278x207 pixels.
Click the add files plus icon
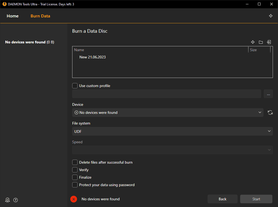click(x=253, y=42)
